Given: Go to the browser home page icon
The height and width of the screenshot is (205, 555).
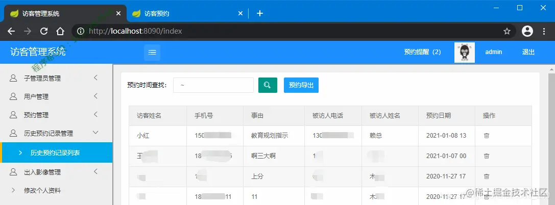Looking at the screenshot, I should [x=60, y=31].
